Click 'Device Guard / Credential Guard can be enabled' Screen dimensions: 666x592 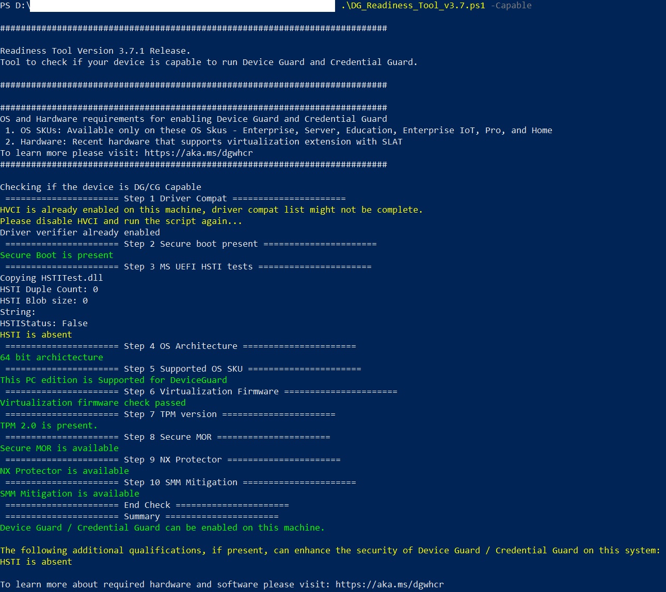pos(163,527)
